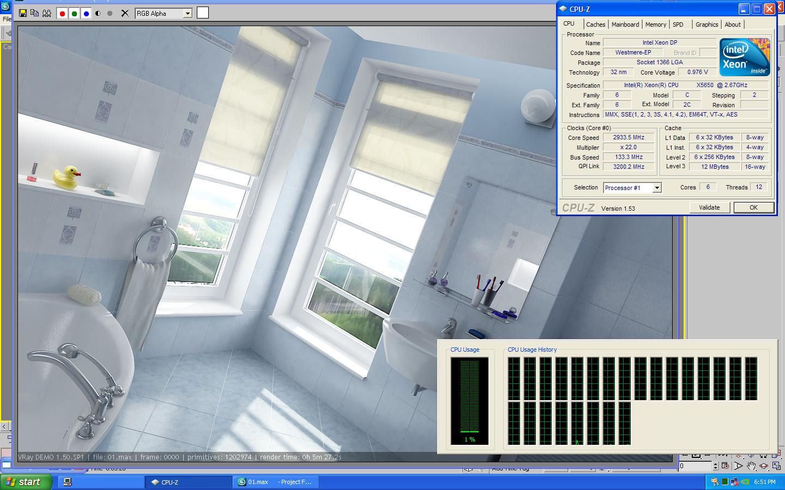Click the first CPU Usage History graph

514,378
